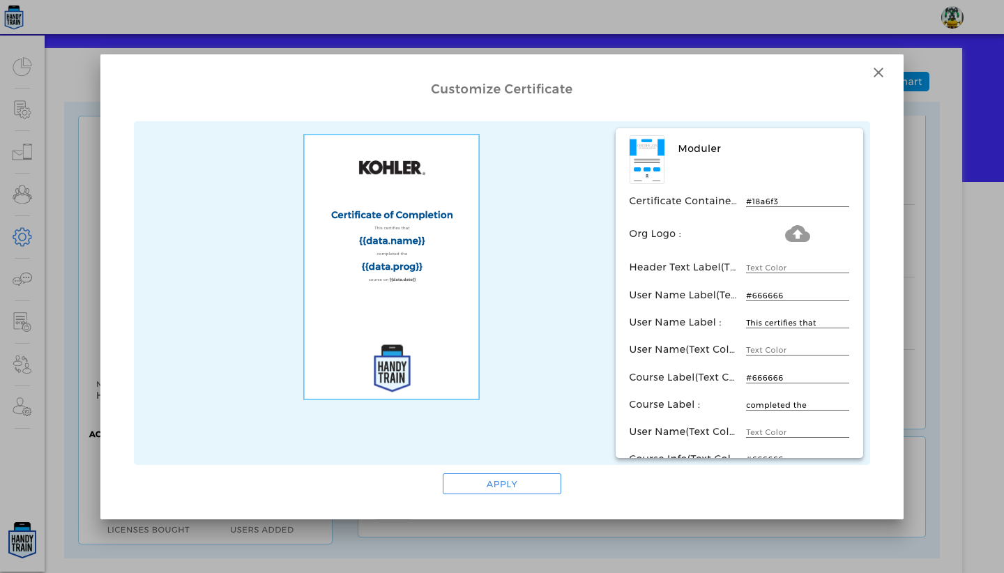Click the HandyTrain logo in the top bar
The image size is (1004, 573).
[x=15, y=17]
